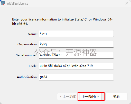
Task: Click into the Serial number field
Action: pyautogui.click(x=76, y=55)
